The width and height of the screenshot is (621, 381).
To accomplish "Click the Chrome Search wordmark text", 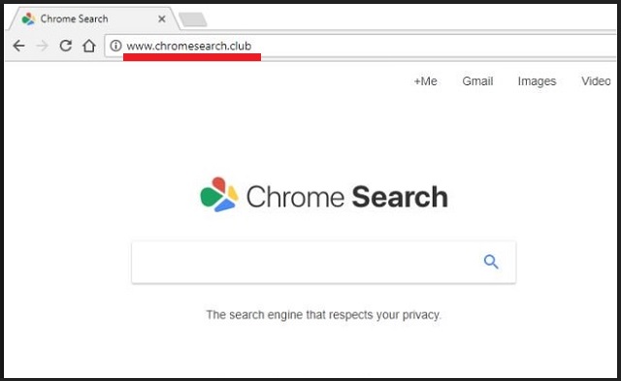I will click(347, 197).
